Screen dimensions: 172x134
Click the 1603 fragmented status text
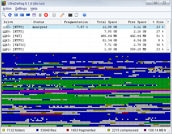pos(83,130)
